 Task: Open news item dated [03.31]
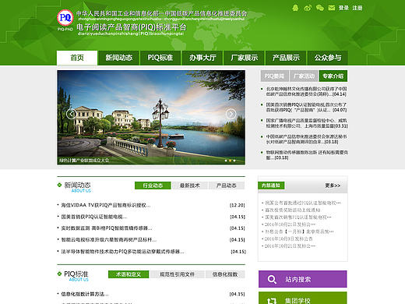[307, 123]
